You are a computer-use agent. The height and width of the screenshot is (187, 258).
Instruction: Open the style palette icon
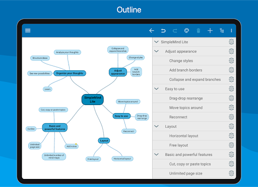click(186, 31)
